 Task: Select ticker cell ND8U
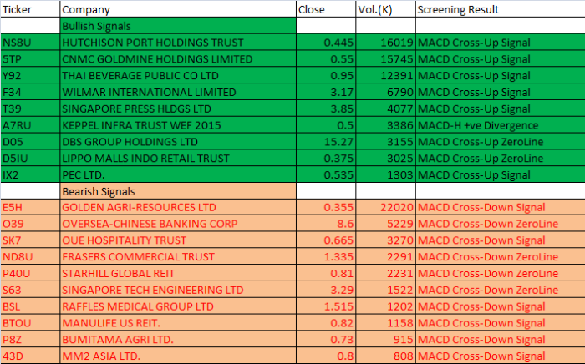coord(30,256)
